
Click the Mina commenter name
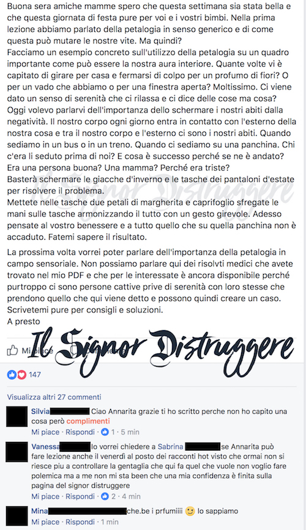(40, 511)
